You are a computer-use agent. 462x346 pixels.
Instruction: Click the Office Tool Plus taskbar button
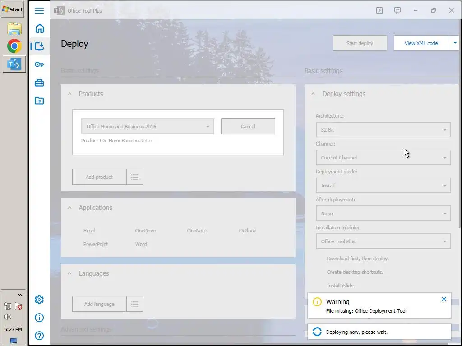14,64
